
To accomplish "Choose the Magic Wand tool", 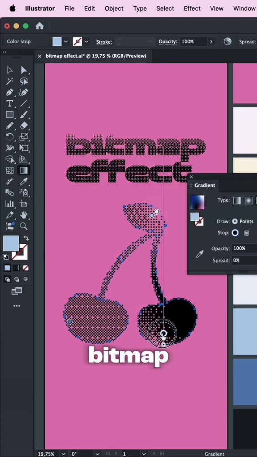I will coord(10,81).
